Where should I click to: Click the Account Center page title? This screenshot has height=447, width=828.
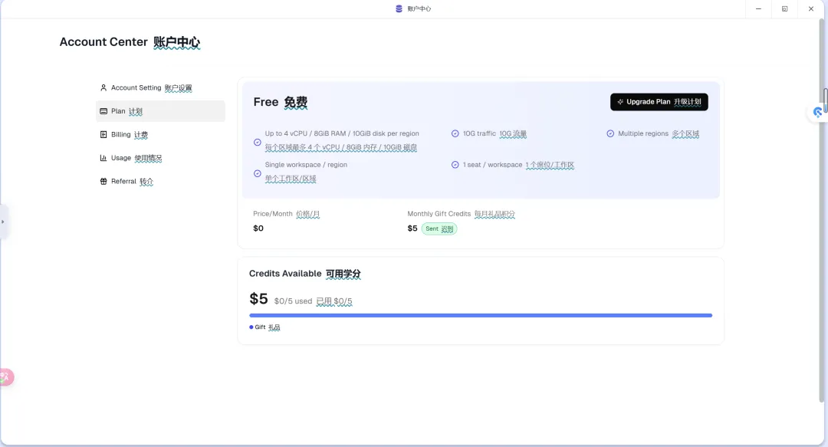(130, 42)
